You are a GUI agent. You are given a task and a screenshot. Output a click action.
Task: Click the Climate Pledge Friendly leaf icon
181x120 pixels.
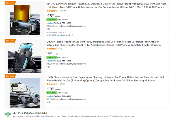8,114
